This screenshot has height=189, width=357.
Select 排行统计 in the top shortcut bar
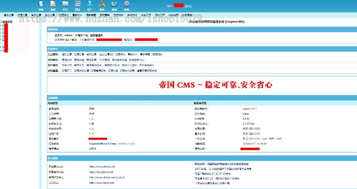tap(132, 15)
